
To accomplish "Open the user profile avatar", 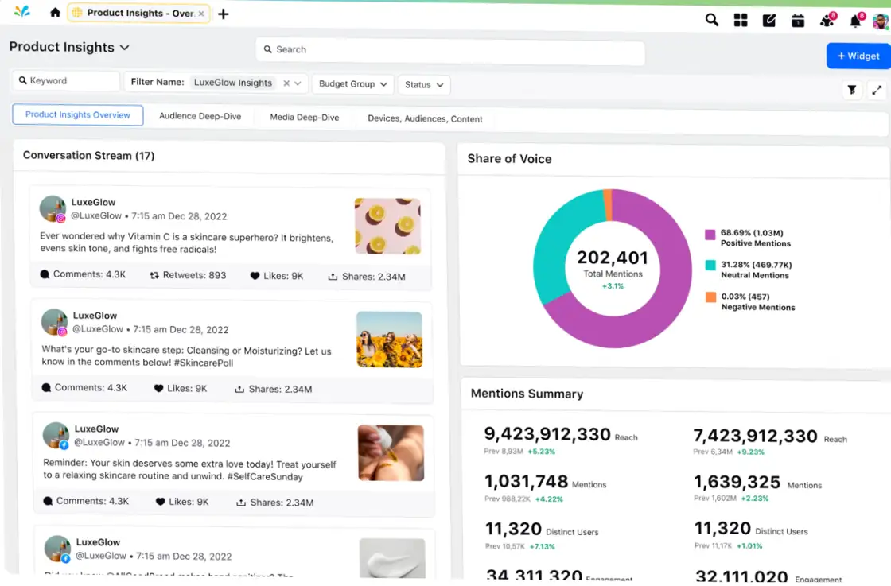I will pos(881,22).
